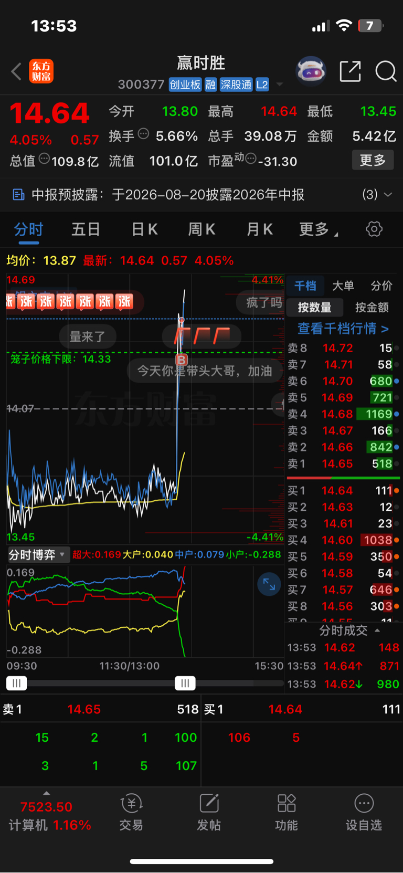
Task: Tap the left timeline range handle
Action: [17, 683]
